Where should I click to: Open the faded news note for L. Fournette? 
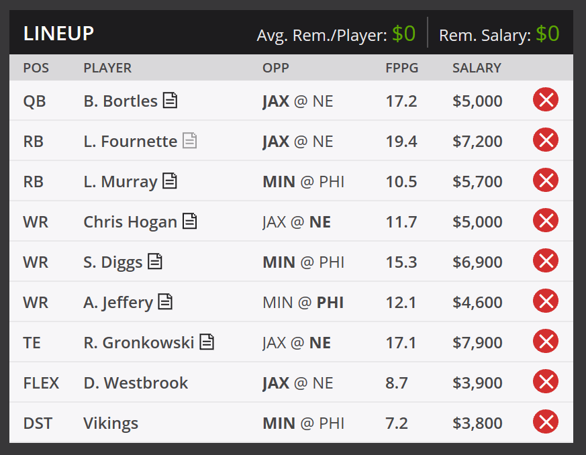click(x=189, y=140)
